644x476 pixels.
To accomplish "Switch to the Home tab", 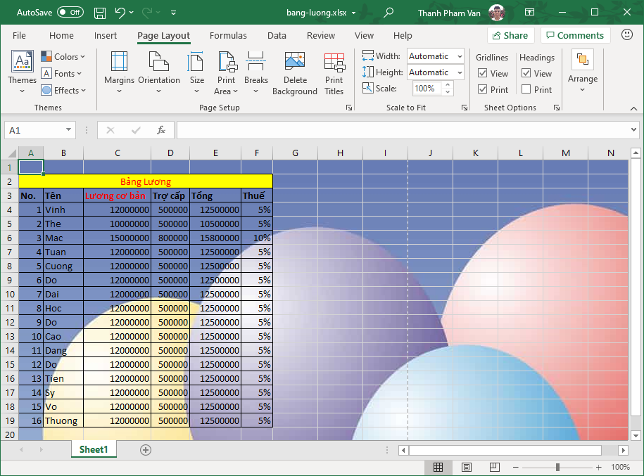I will pyautogui.click(x=61, y=36).
